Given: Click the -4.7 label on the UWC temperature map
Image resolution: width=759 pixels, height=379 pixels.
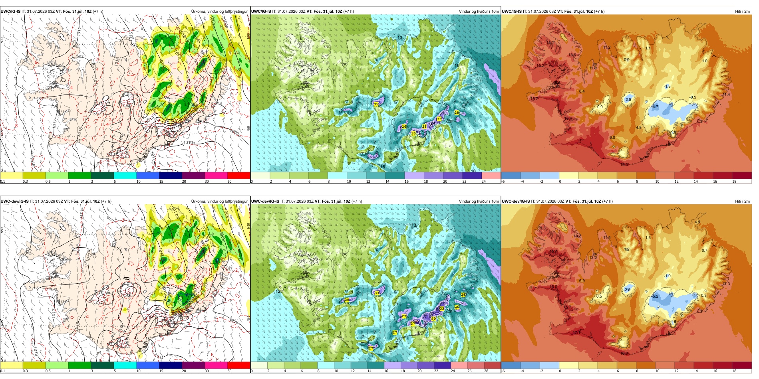Looking at the screenshot, I should [655, 107].
